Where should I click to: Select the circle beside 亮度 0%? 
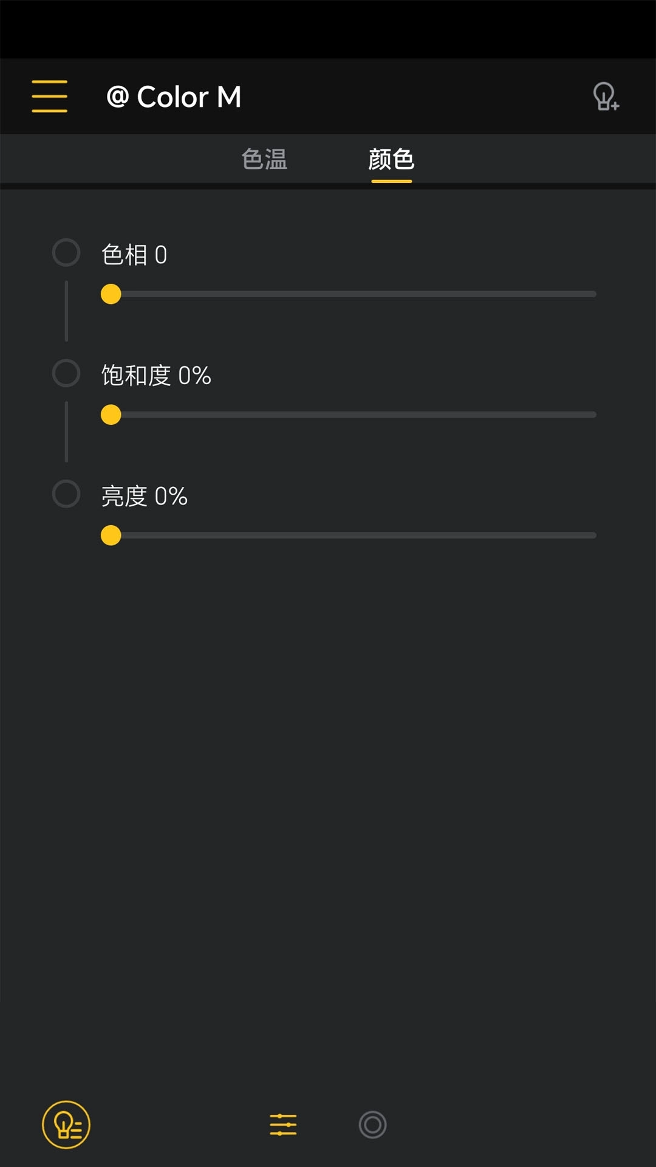tap(66, 494)
